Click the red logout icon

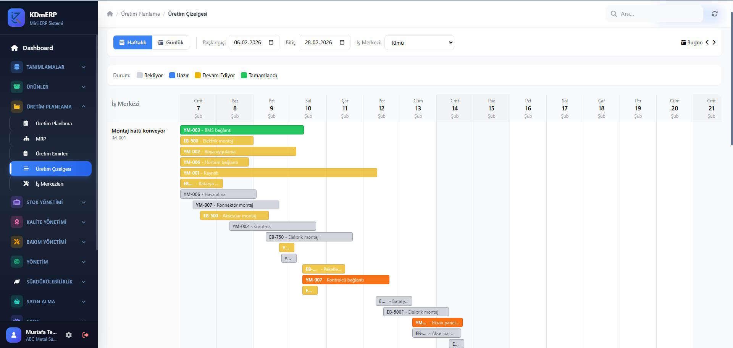tap(86, 335)
